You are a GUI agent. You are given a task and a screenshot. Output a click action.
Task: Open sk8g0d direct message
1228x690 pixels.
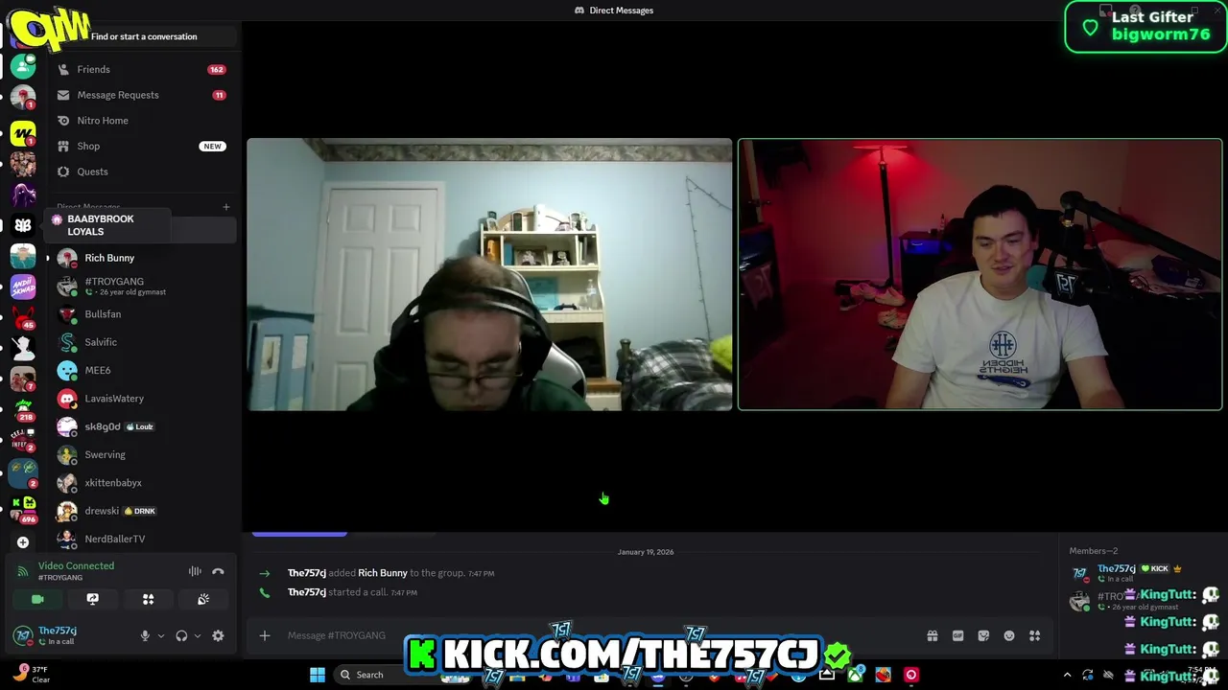pyautogui.click(x=144, y=426)
